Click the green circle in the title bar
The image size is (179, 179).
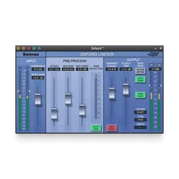[x=34, y=48]
